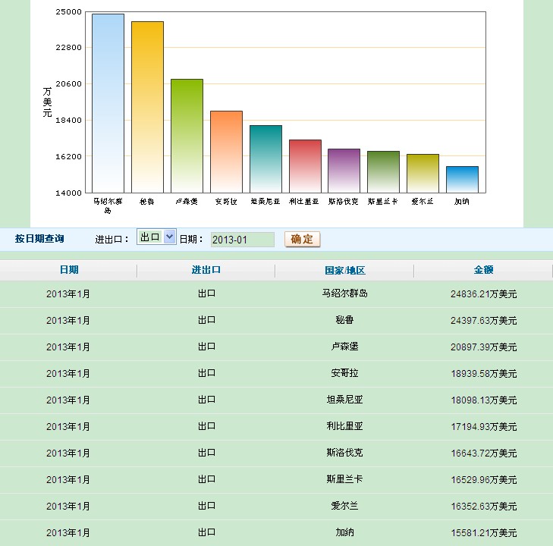The height and width of the screenshot is (546, 553).
Task: Select the blue 加纳 chart bar
Action: pyautogui.click(x=462, y=179)
